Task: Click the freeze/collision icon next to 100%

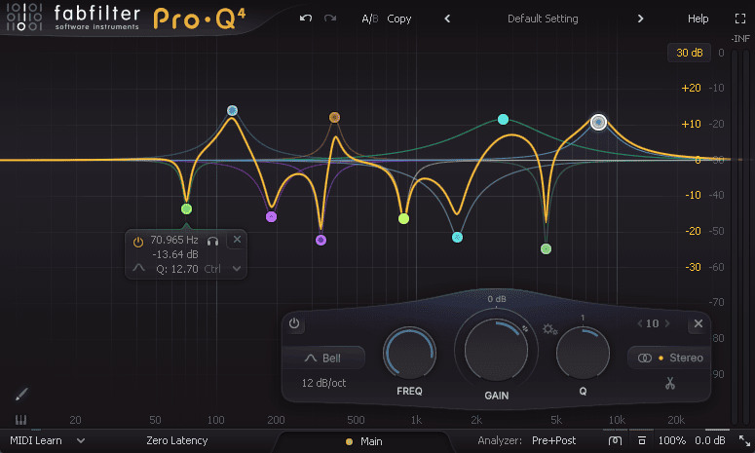Action: pos(642,440)
